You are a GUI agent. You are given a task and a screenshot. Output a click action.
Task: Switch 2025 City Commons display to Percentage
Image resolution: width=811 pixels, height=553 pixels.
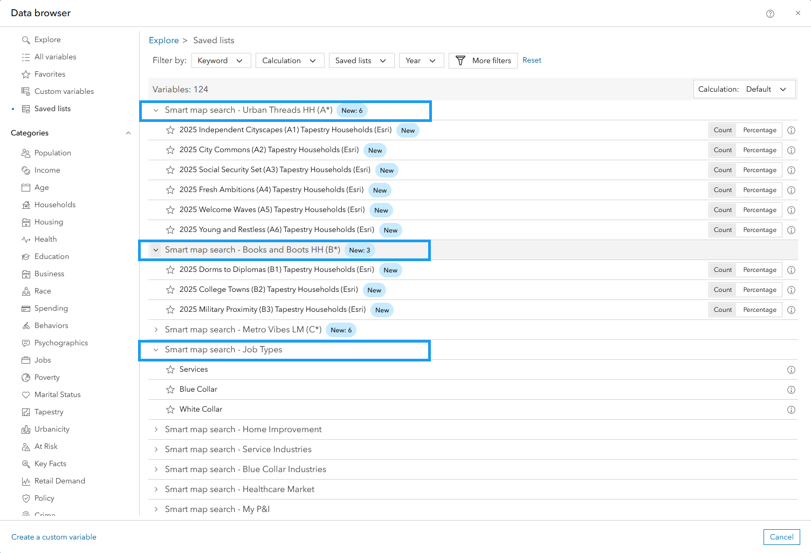tap(759, 150)
